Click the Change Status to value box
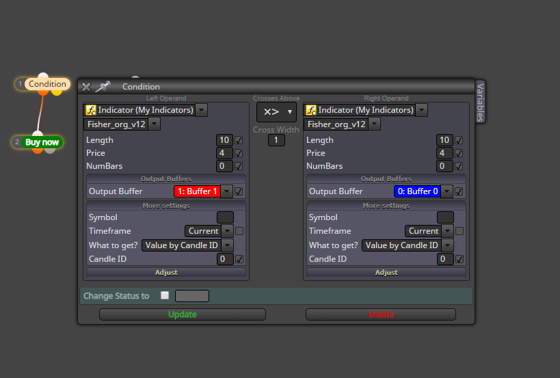560x378 pixels. tap(191, 295)
